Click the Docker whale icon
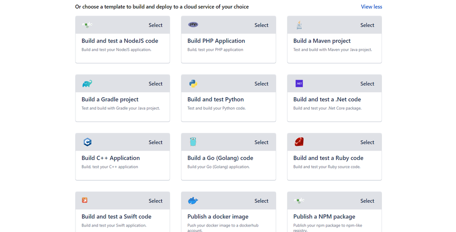This screenshot has width=456, height=232. coord(193,200)
